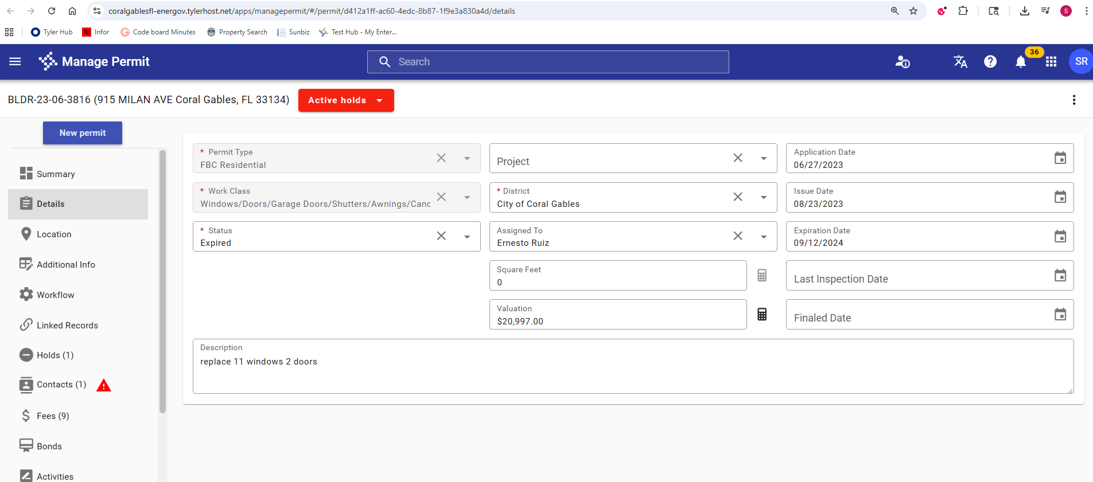Clear the Assigned To field
This screenshot has height=482, width=1093.
coord(738,236)
